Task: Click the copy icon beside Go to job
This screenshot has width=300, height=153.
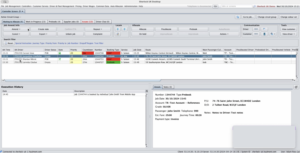Action: coord(238,17)
